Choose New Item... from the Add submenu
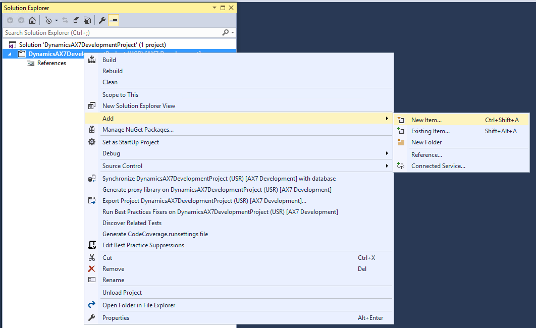 426,120
